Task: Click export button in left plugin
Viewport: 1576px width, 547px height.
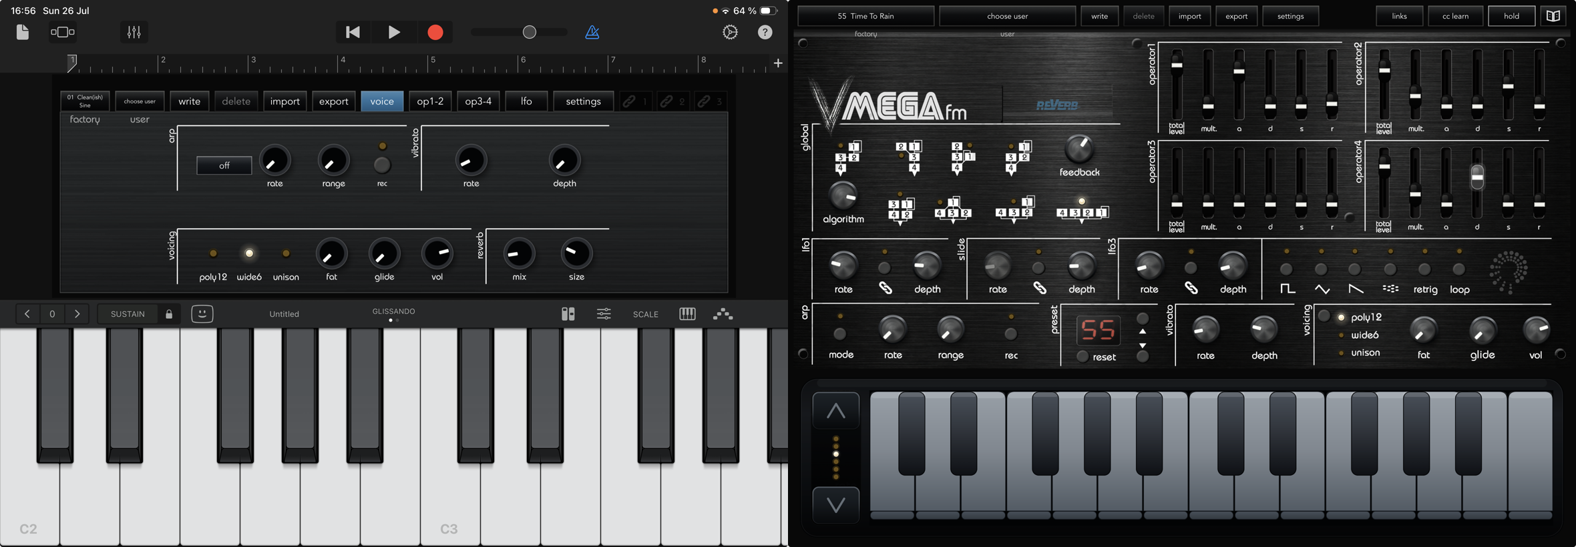Action: pyautogui.click(x=333, y=101)
